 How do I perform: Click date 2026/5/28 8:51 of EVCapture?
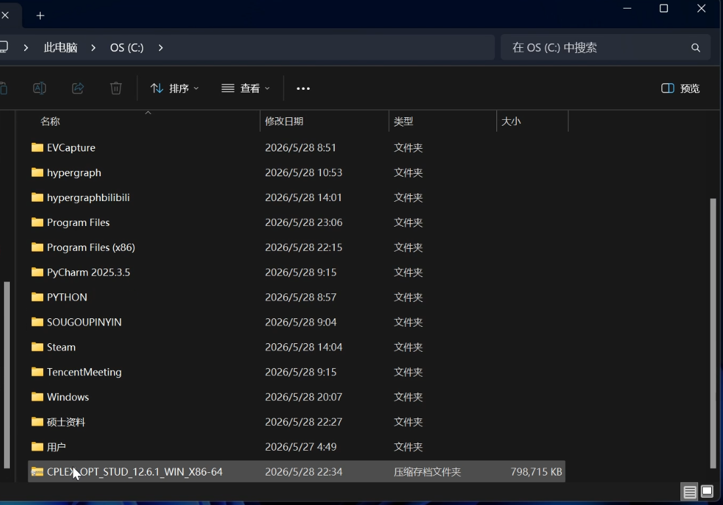(301, 147)
